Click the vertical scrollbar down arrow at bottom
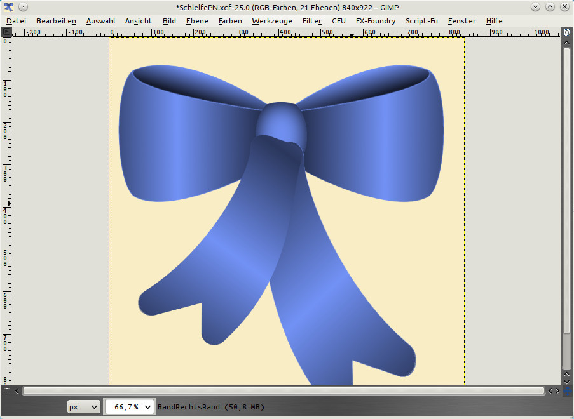 (x=566, y=380)
